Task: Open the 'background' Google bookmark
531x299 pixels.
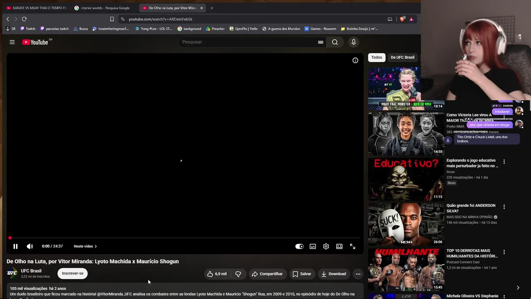Action: 189,29
